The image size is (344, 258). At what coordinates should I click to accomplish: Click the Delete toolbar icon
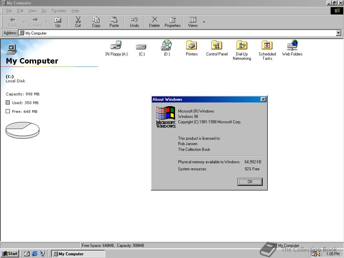pyautogui.click(x=155, y=22)
